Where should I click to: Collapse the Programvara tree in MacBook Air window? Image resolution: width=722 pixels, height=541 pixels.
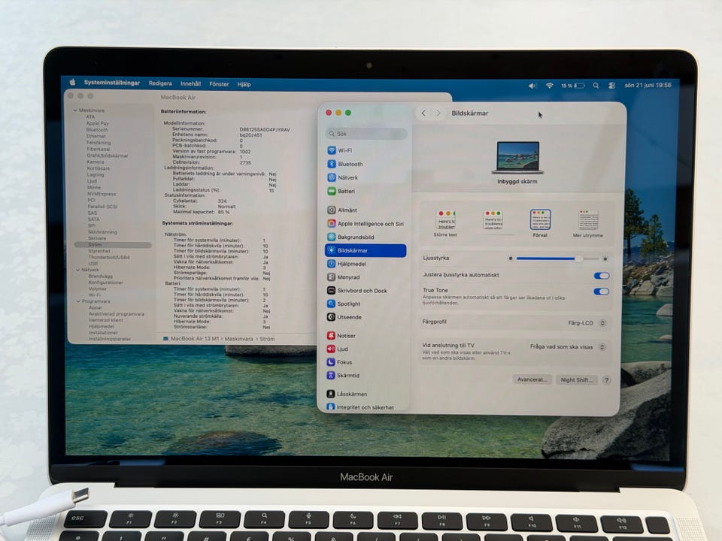point(78,301)
